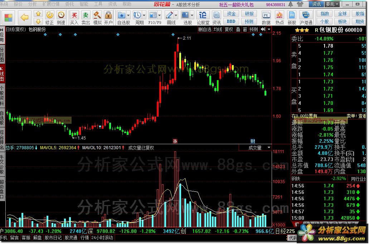Click the down arrow page button

(x=38, y=22)
